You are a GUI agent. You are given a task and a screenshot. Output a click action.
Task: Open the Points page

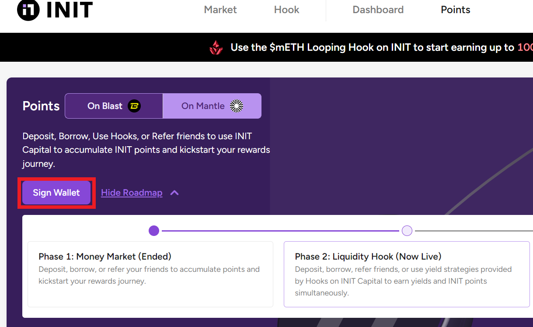(x=456, y=10)
